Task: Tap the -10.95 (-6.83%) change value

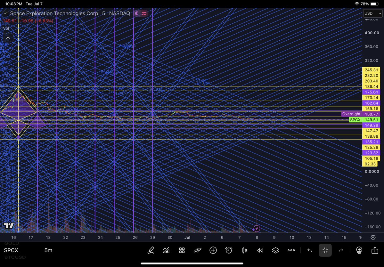Action: (x=36, y=21)
